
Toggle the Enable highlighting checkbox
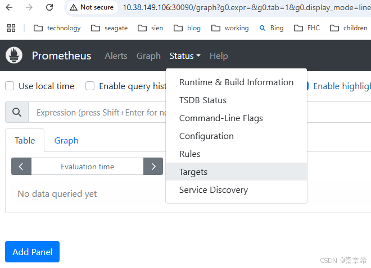point(307,86)
